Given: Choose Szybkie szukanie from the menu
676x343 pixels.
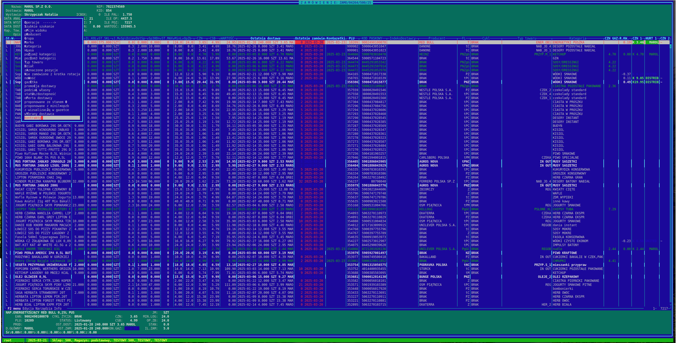Looking at the screenshot, I should coord(39,26).
